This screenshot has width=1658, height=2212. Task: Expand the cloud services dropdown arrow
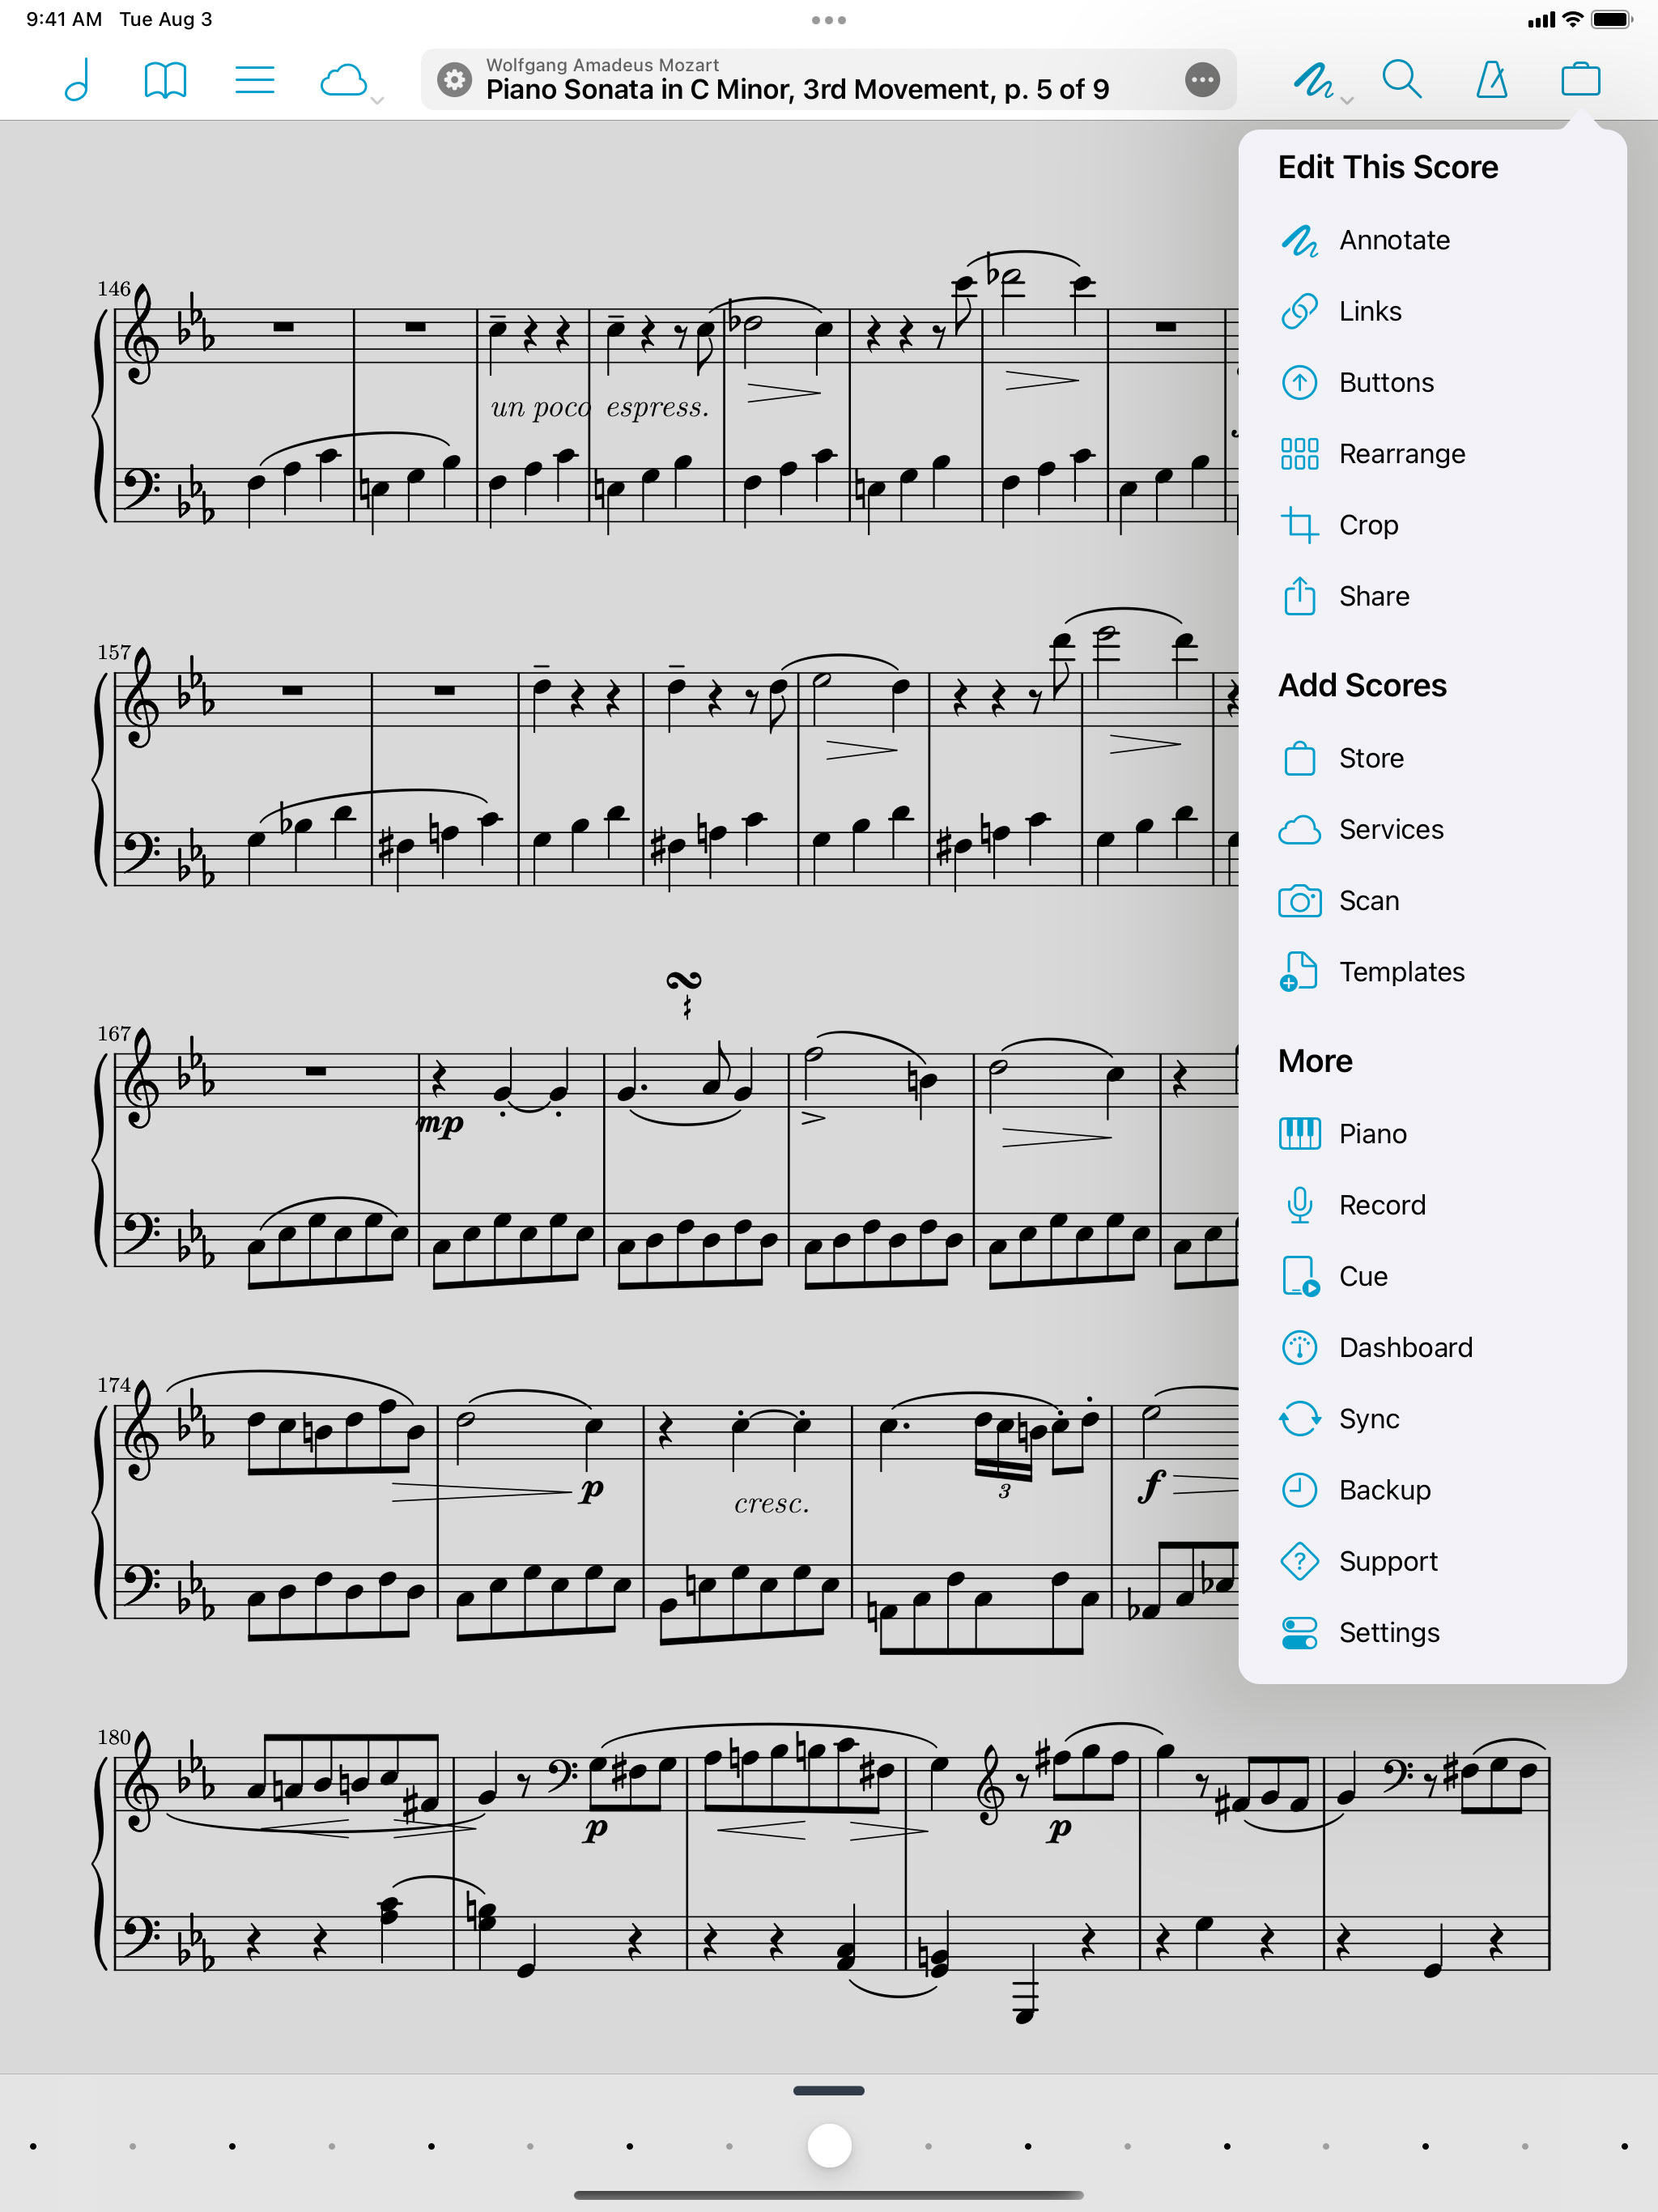tap(377, 101)
